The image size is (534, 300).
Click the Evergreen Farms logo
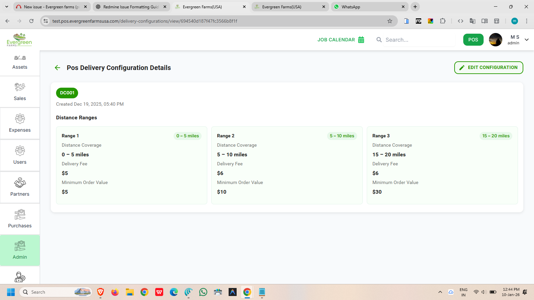click(19, 40)
